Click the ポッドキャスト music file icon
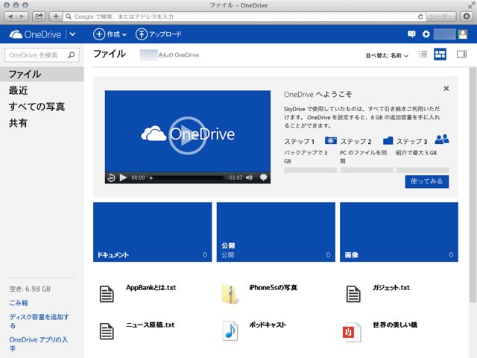 coord(230,331)
